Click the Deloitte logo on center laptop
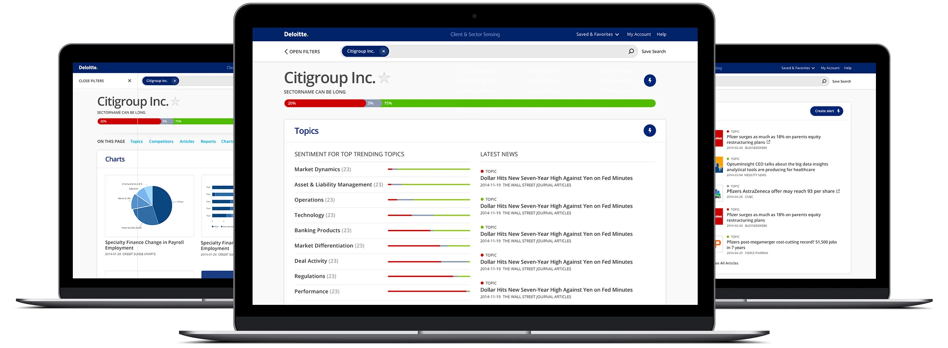948x348 pixels. coord(296,34)
